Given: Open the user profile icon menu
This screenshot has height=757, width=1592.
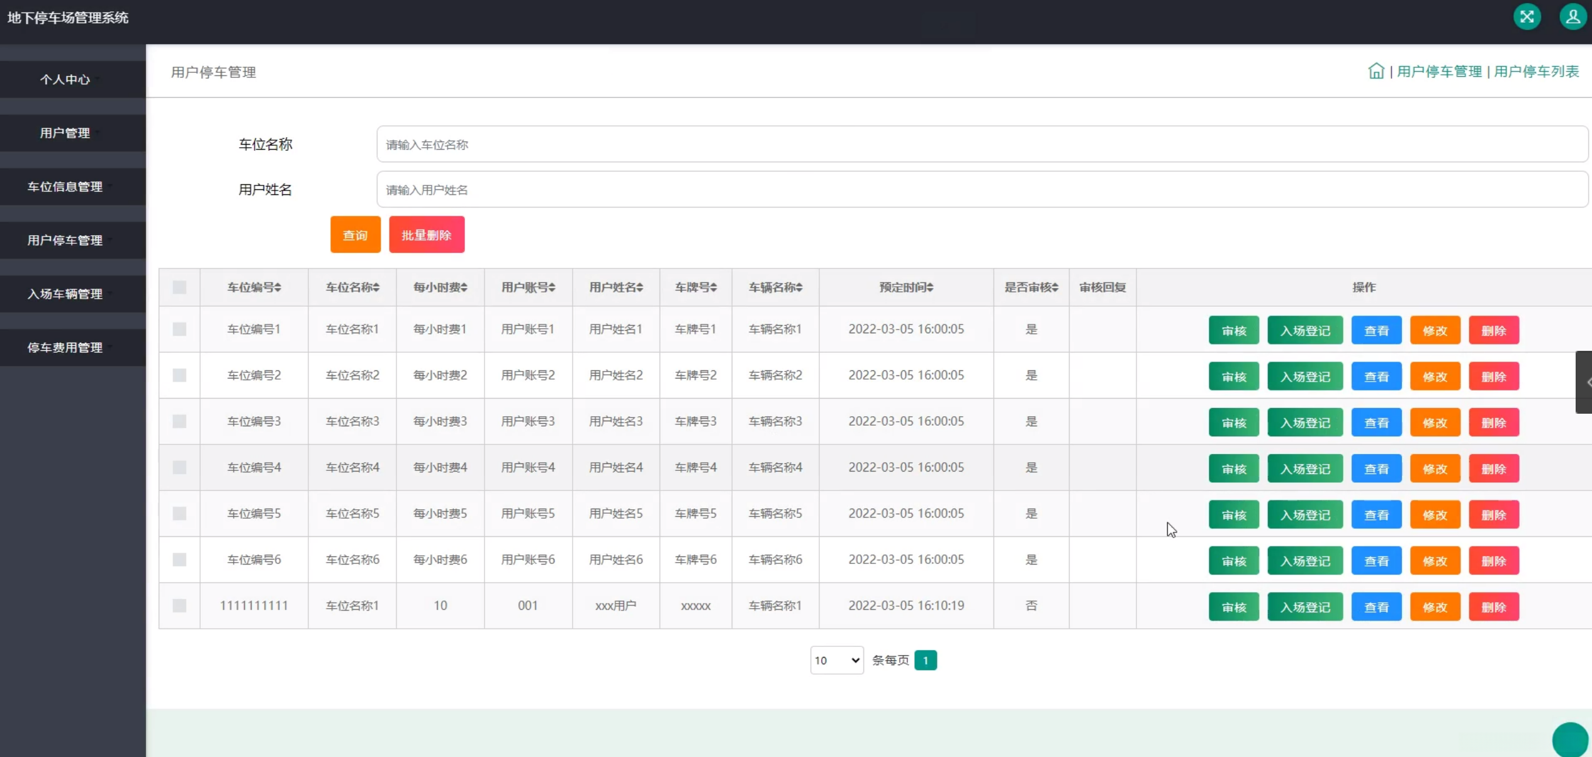Looking at the screenshot, I should click(x=1572, y=17).
